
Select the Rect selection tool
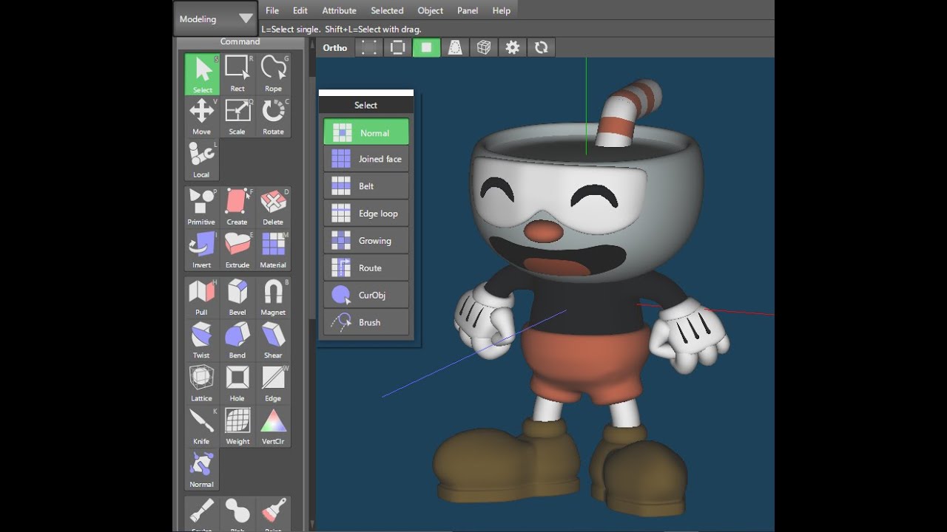point(237,74)
